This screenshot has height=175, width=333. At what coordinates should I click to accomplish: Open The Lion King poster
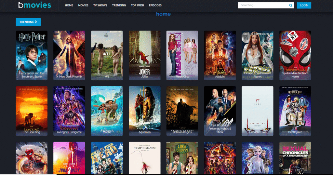point(32,111)
